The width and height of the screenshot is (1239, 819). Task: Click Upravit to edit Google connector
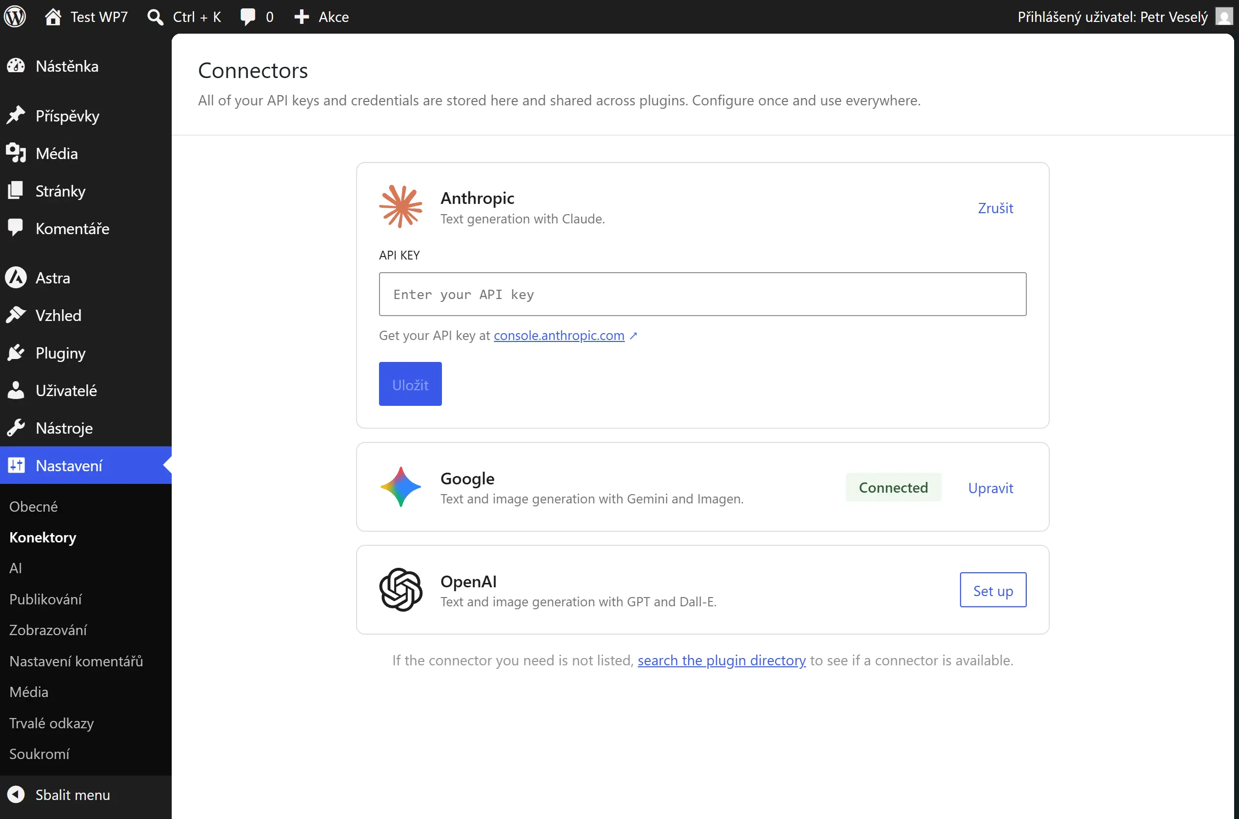(x=990, y=488)
